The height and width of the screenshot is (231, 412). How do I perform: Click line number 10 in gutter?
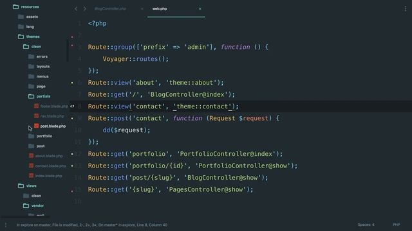click(x=78, y=130)
